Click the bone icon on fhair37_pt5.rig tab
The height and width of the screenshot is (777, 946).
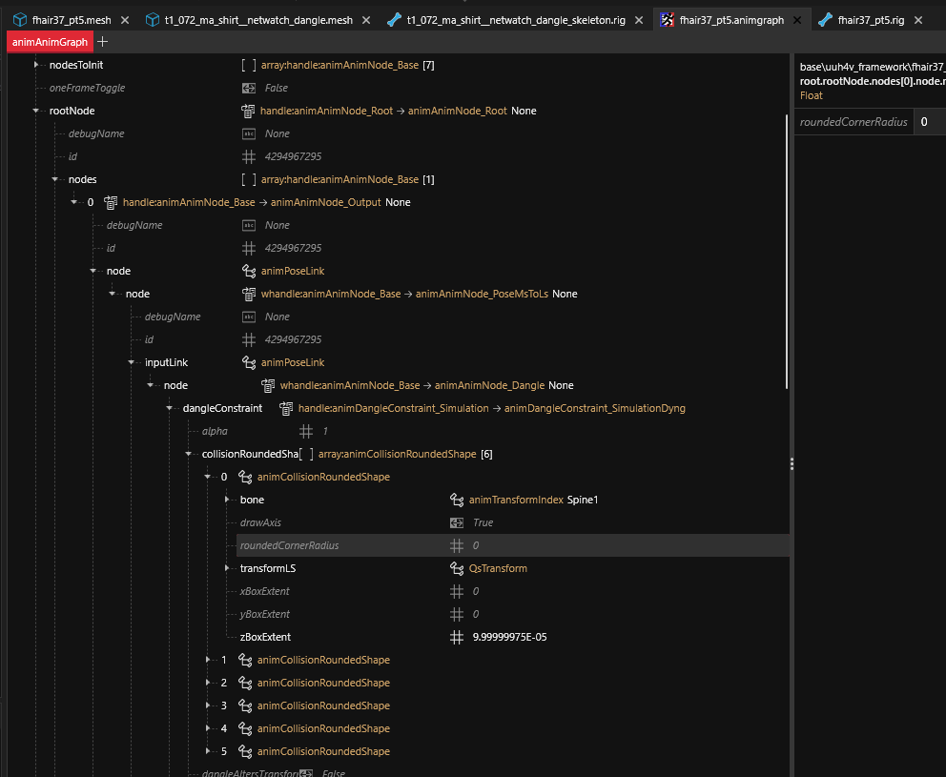(826, 20)
